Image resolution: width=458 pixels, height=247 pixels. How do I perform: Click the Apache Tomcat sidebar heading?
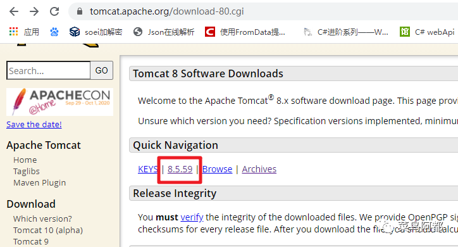click(x=44, y=145)
